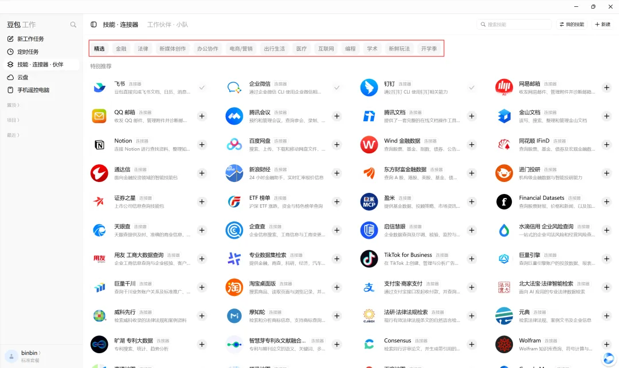Select the 法律 category tab

click(x=143, y=49)
